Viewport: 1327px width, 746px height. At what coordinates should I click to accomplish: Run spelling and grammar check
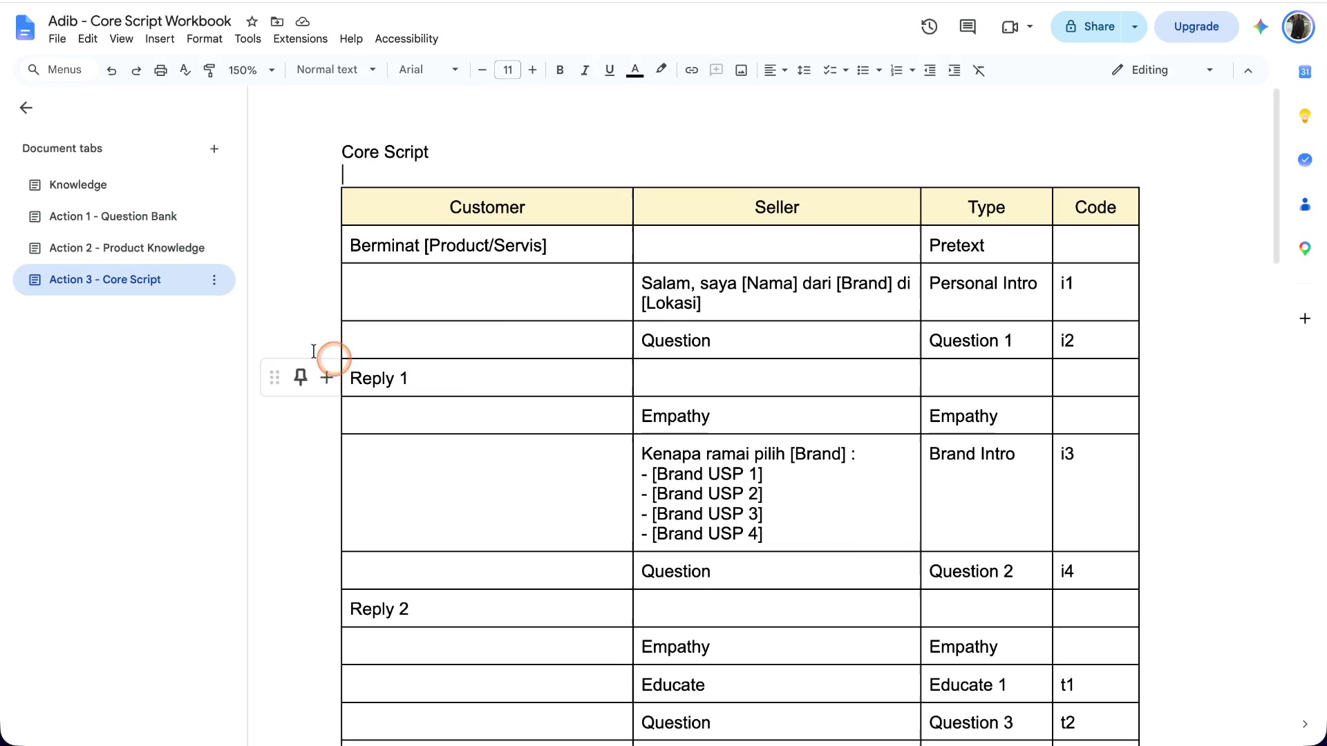click(x=185, y=70)
